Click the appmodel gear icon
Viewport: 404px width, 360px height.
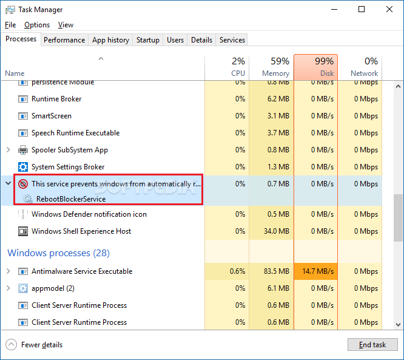23,288
